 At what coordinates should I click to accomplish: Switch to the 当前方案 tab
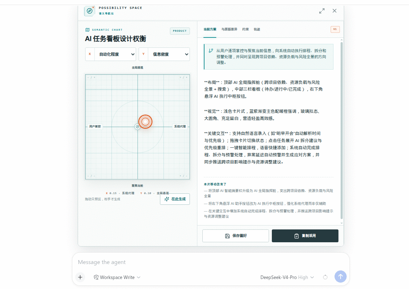point(210,29)
